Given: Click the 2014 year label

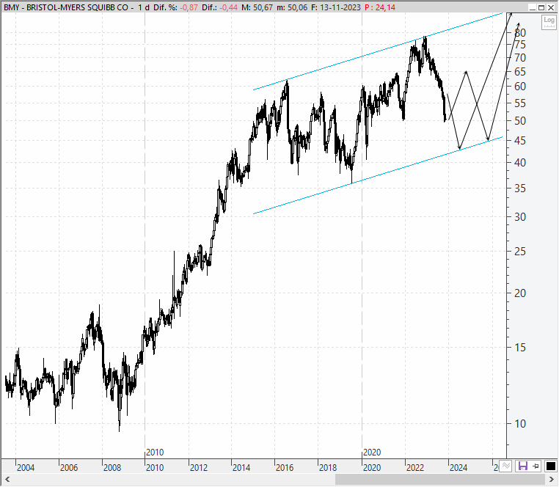Looking at the screenshot, I should click(241, 467).
